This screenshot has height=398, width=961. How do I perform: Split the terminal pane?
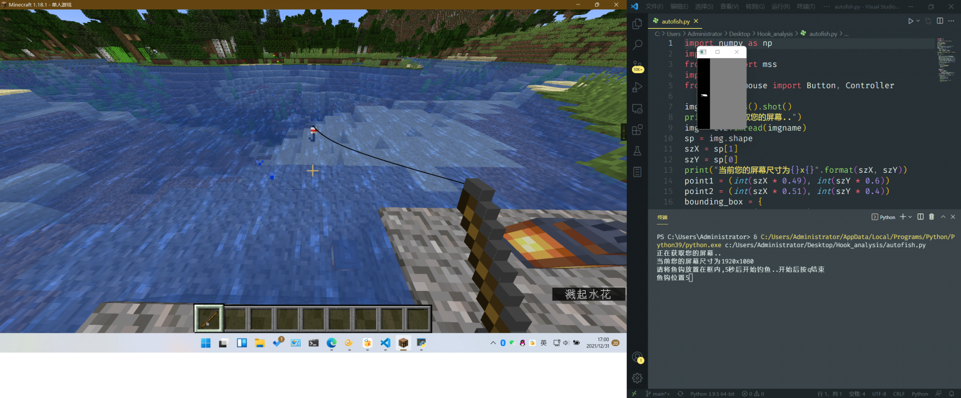[920, 217]
